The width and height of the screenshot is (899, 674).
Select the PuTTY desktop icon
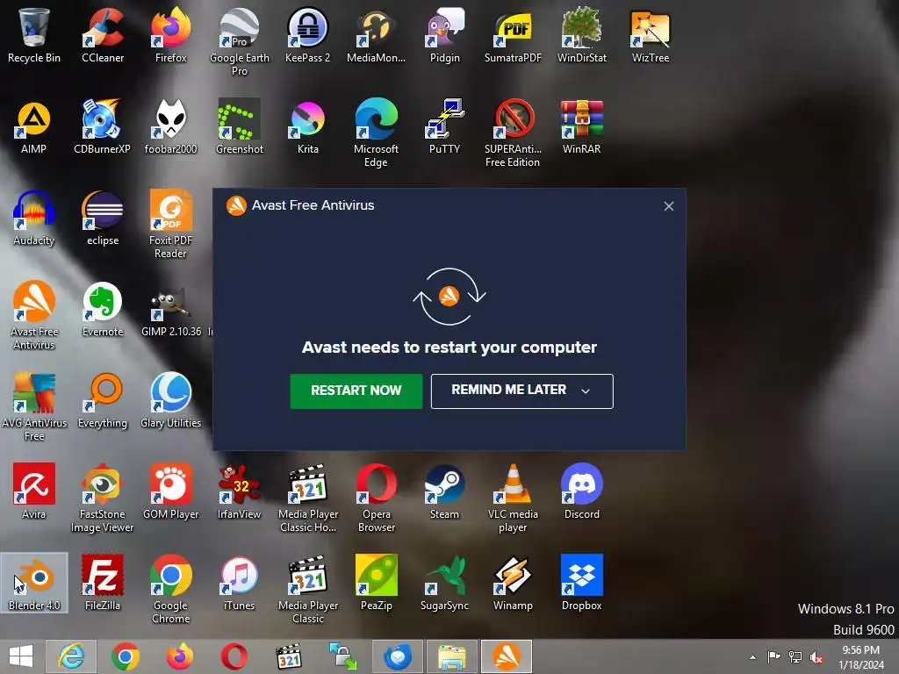point(445,126)
